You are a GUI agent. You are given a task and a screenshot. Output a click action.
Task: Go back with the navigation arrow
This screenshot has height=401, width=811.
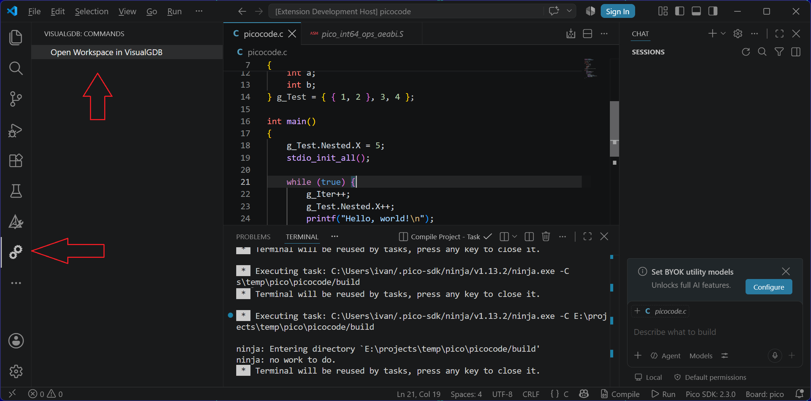(x=242, y=11)
